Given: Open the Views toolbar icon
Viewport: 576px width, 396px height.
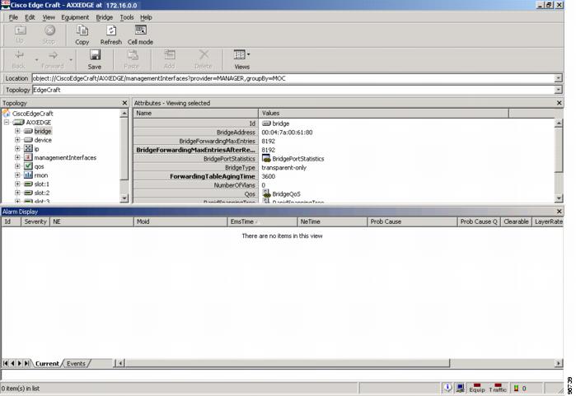Looking at the screenshot, I should (x=240, y=55).
